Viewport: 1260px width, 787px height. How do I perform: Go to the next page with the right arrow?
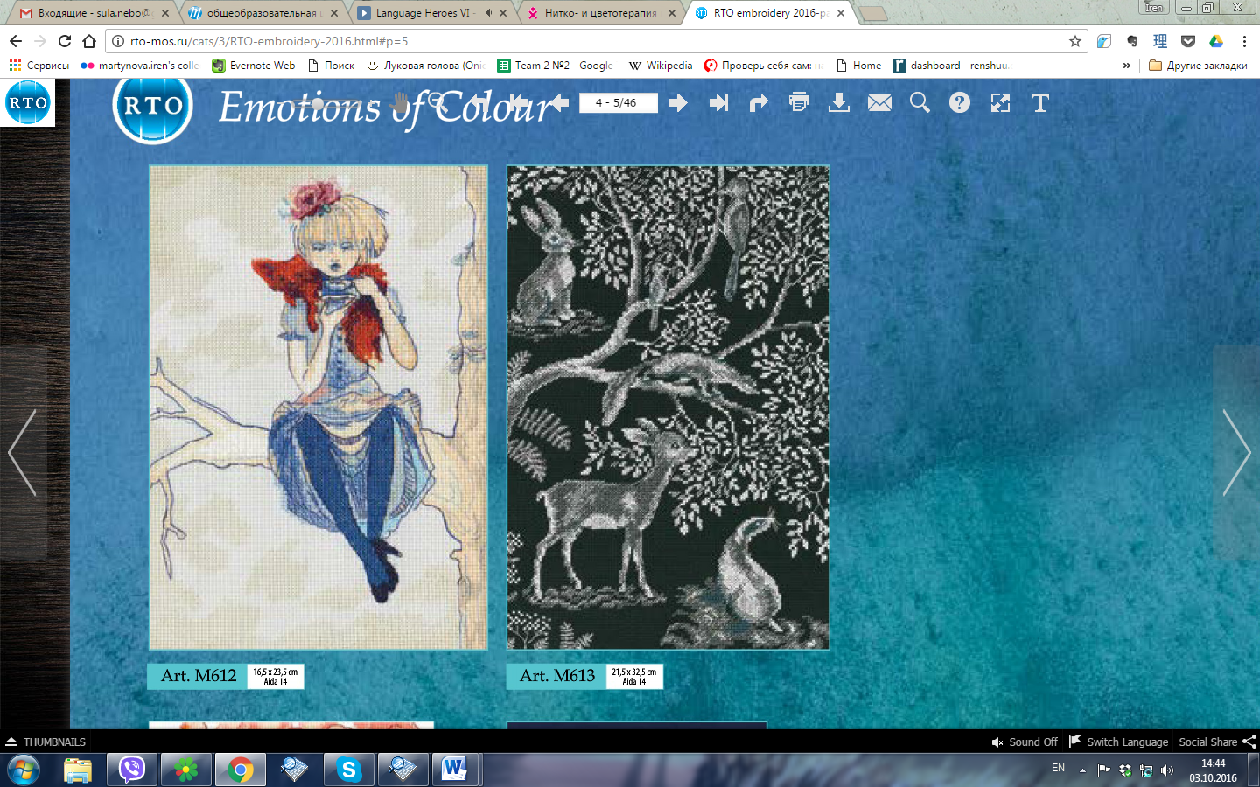tap(678, 103)
